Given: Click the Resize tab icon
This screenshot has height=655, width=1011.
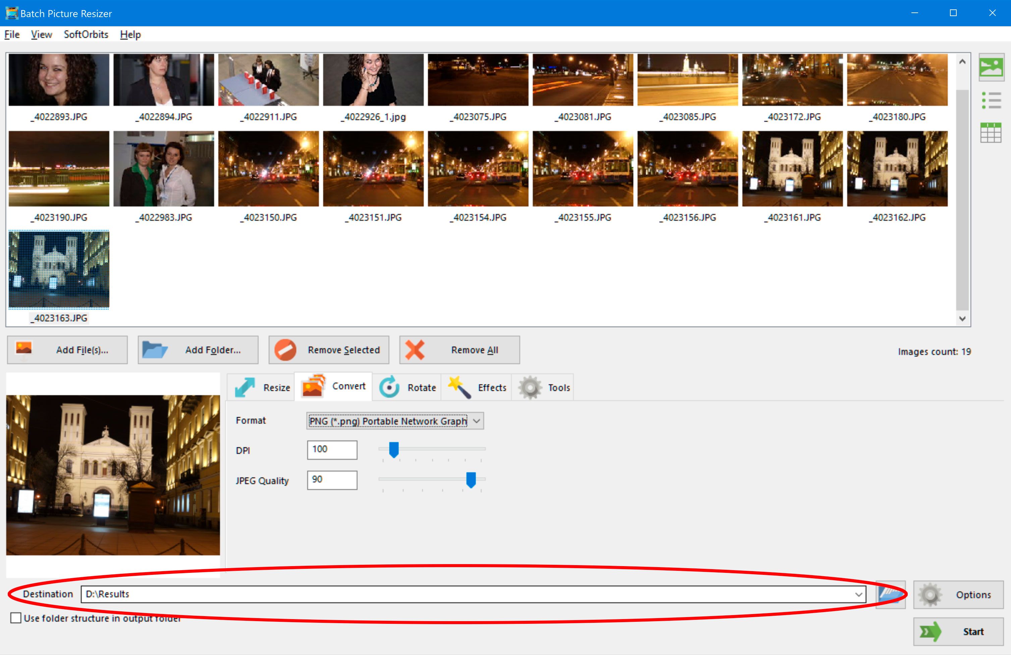Looking at the screenshot, I should [246, 387].
